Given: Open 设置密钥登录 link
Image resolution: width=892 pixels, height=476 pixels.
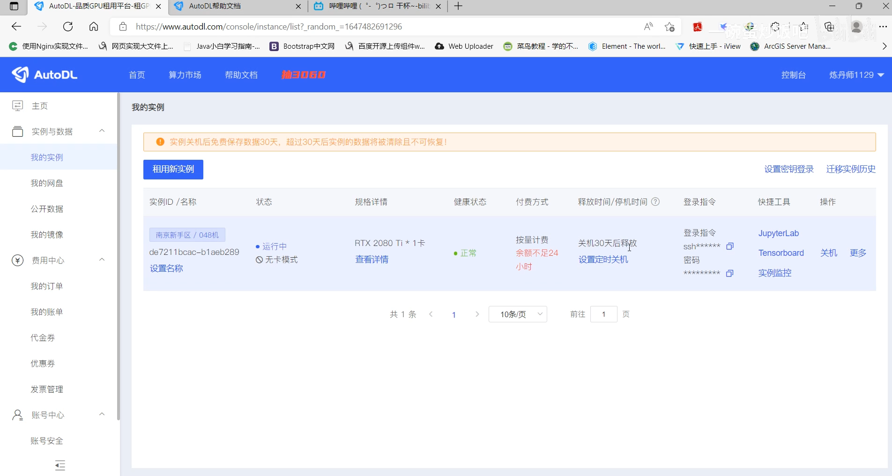Looking at the screenshot, I should pos(789,169).
